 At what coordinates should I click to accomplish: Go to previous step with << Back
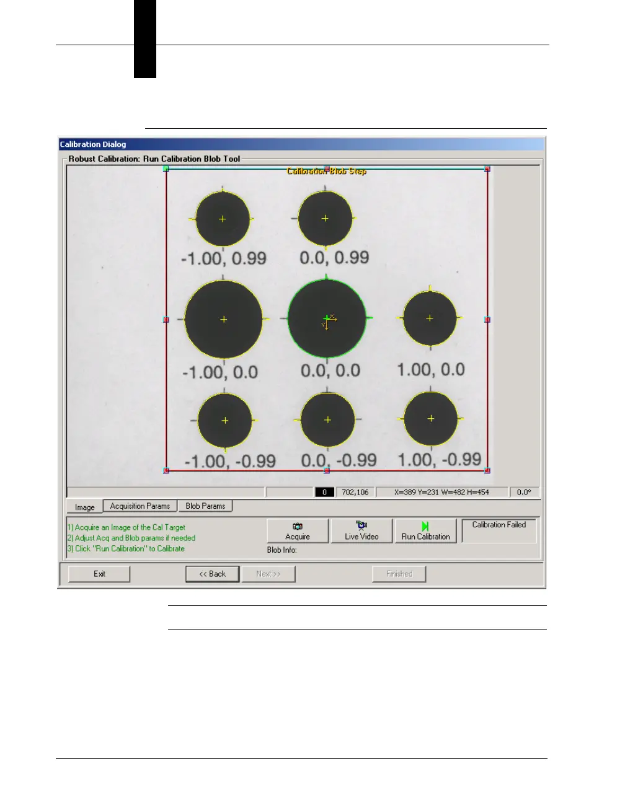click(x=213, y=574)
